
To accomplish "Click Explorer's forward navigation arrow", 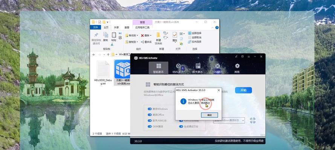I will point(99,55).
